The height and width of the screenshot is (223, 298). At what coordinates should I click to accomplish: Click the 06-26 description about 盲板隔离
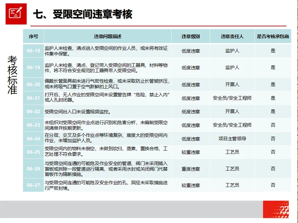tap(106, 169)
